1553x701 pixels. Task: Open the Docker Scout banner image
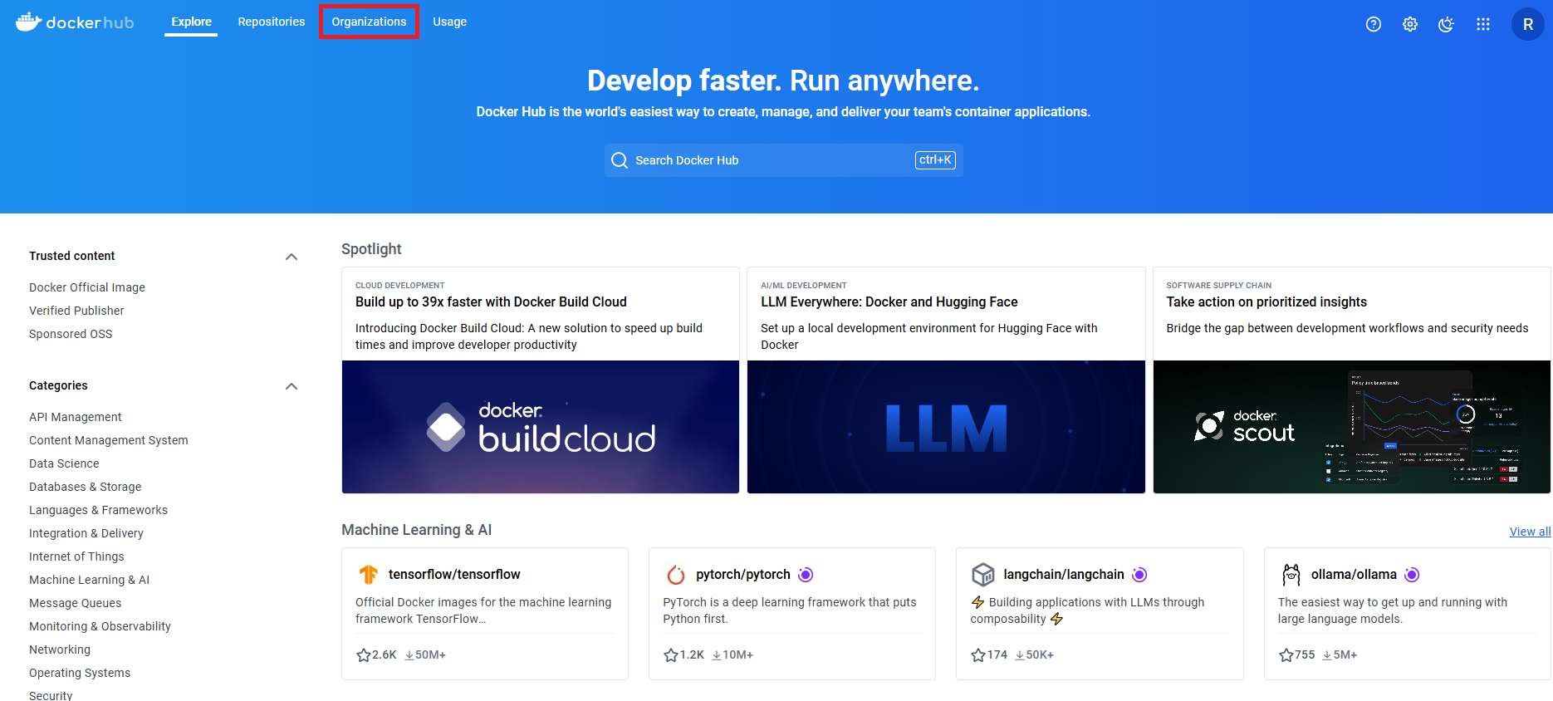pos(1352,427)
